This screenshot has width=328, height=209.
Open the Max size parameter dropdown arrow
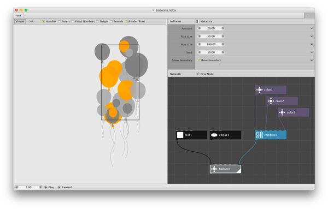[312, 44]
